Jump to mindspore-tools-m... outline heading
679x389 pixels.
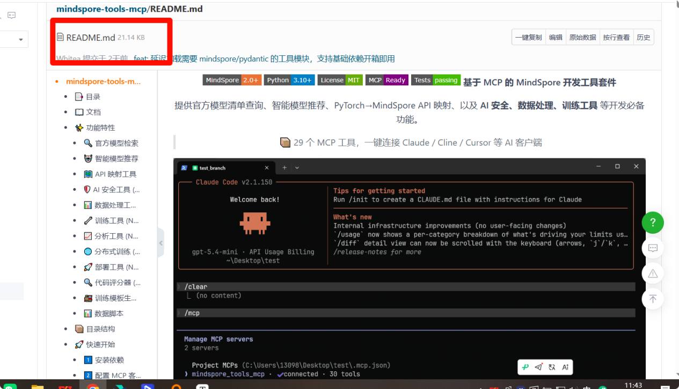[103, 81]
